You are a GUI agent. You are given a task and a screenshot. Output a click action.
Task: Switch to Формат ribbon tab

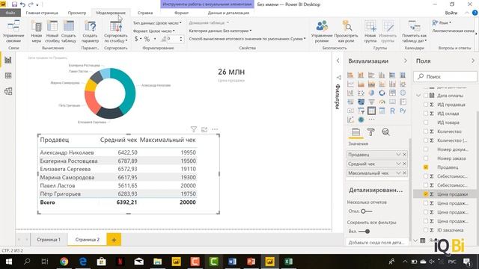point(181,13)
